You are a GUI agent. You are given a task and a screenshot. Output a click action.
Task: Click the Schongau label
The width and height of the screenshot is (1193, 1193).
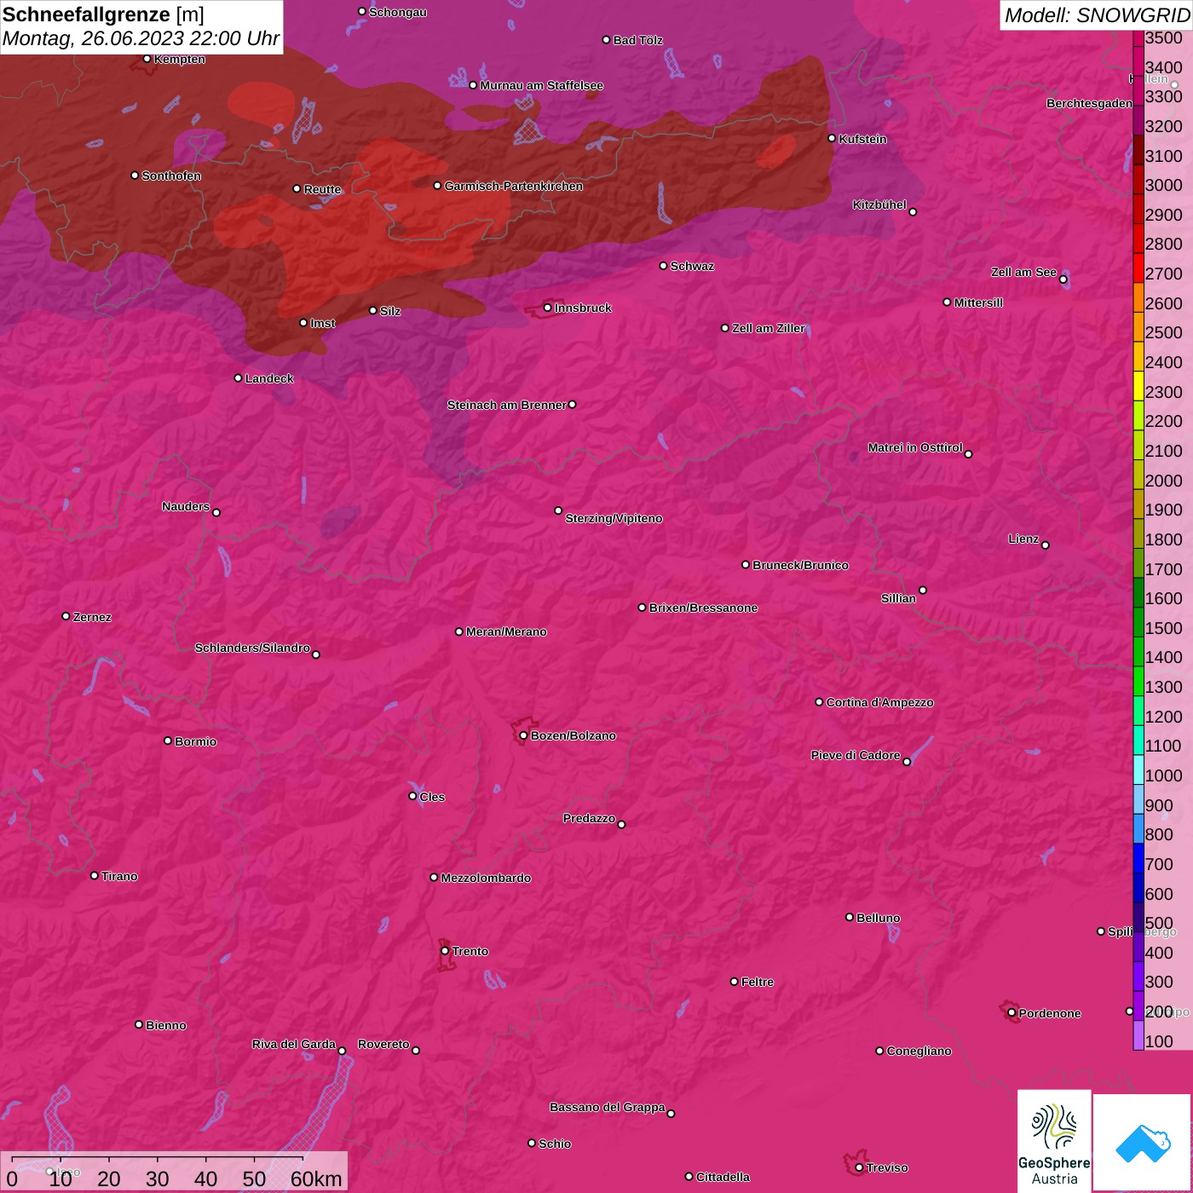[398, 12]
